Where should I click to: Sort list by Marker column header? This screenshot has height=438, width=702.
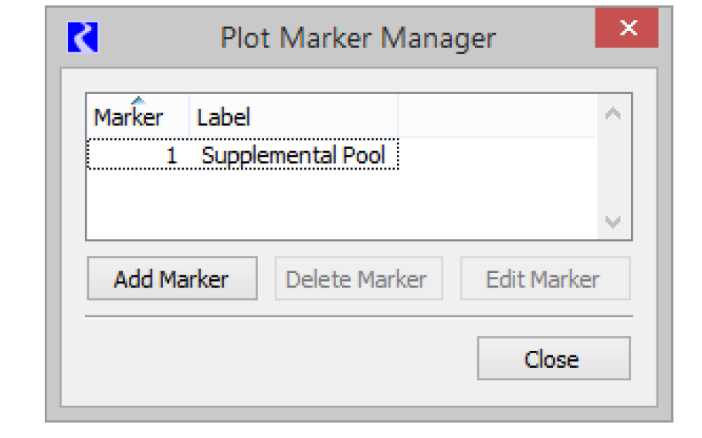tap(128, 118)
